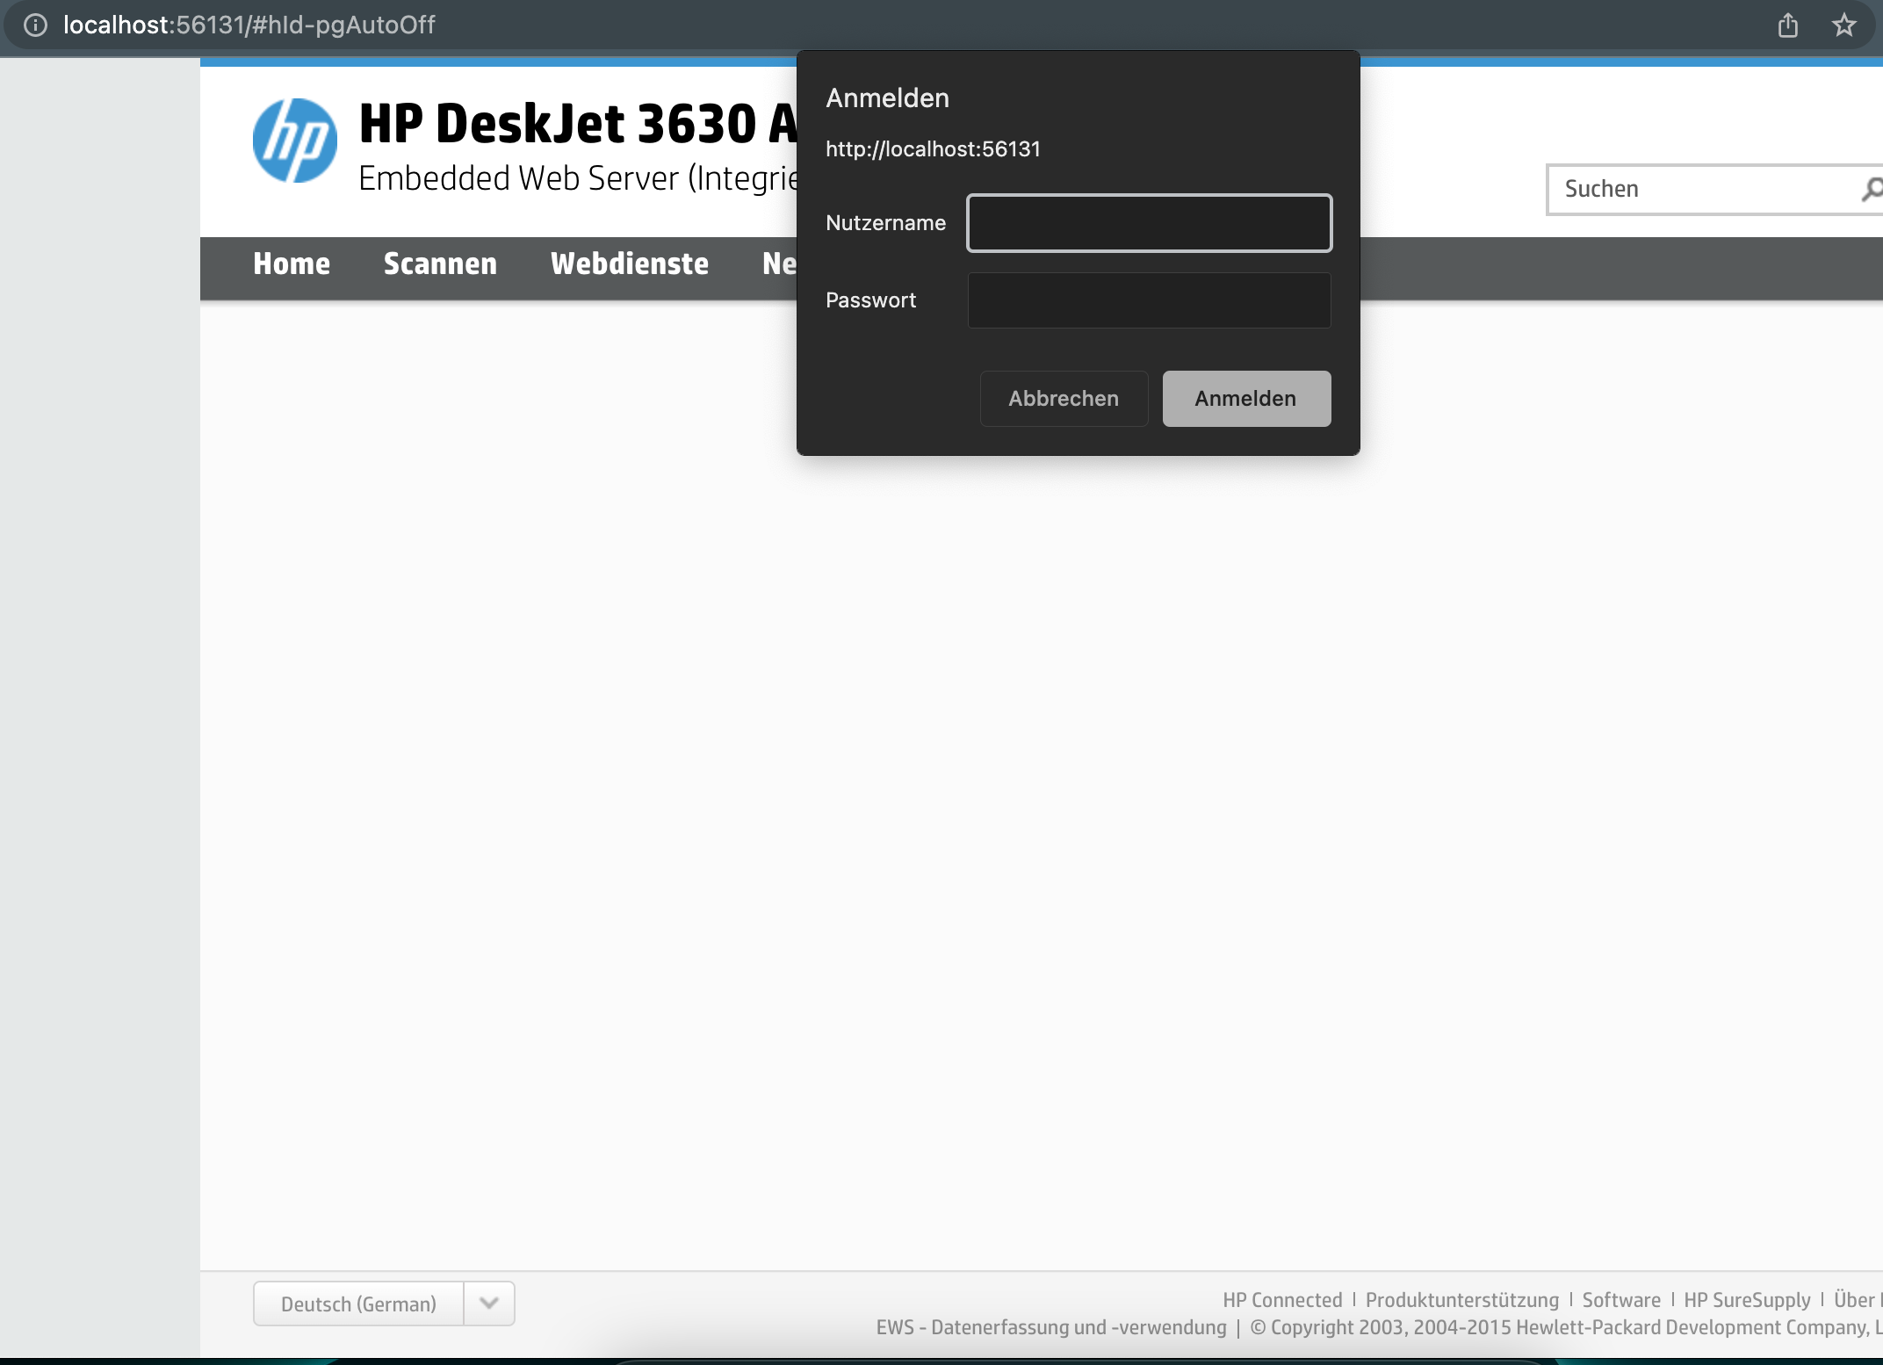This screenshot has height=1365, width=1883.
Task: Open the Webdienste menu
Action: [630, 264]
